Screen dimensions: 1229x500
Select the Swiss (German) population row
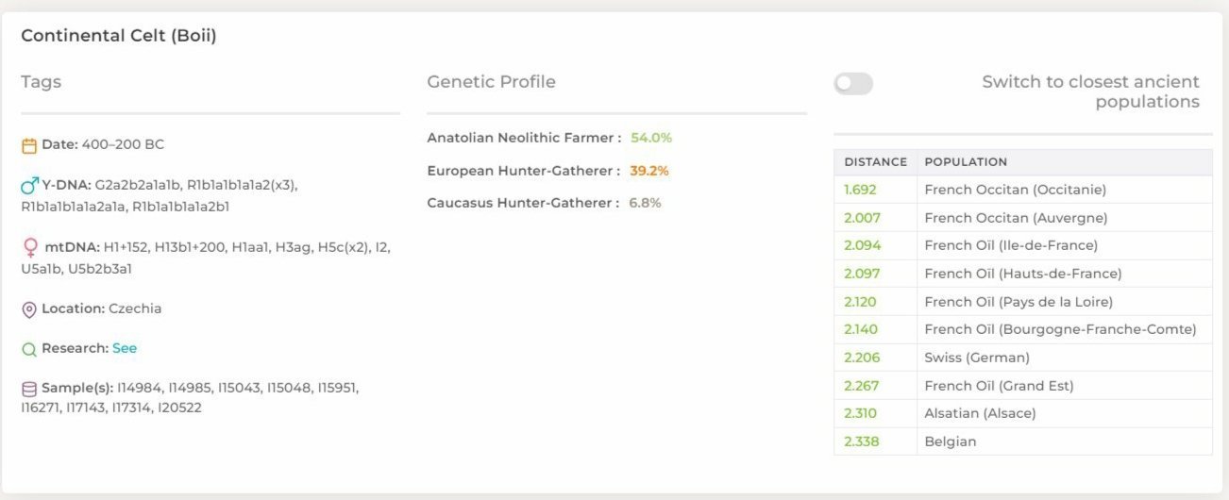pos(1023,358)
